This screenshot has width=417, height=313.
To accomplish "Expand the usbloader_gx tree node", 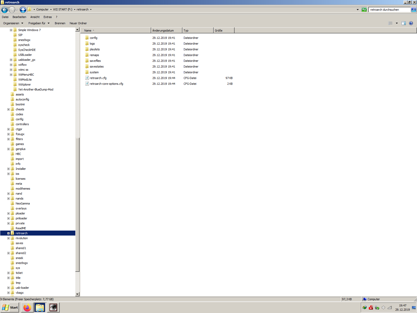I will click(11, 60).
